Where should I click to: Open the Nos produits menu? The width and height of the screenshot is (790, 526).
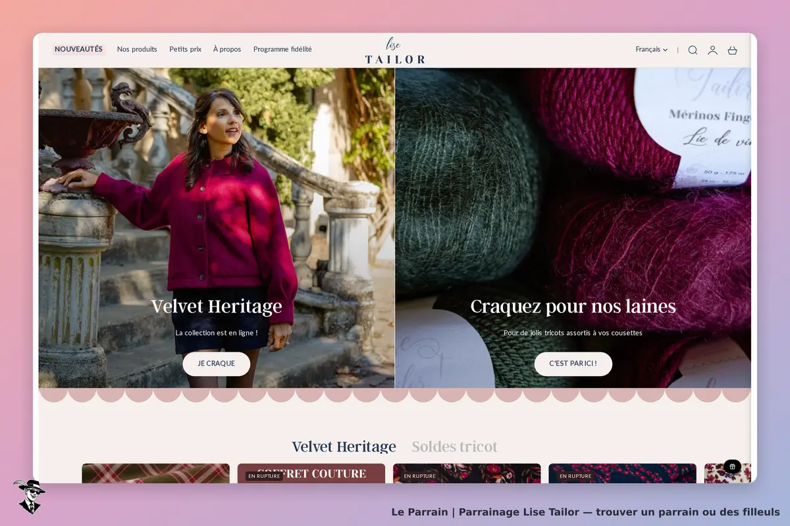(137, 49)
